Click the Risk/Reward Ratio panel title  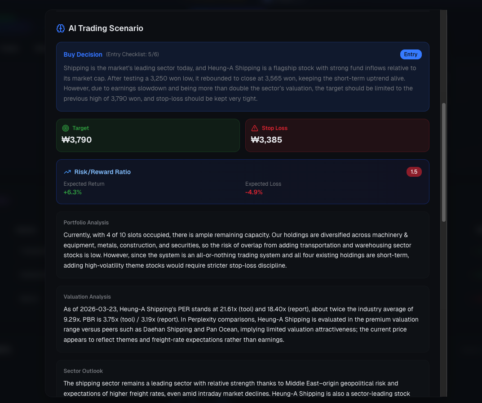(102, 171)
